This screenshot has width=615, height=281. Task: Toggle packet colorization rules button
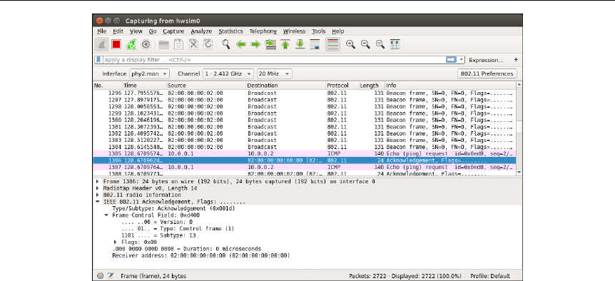(332, 44)
